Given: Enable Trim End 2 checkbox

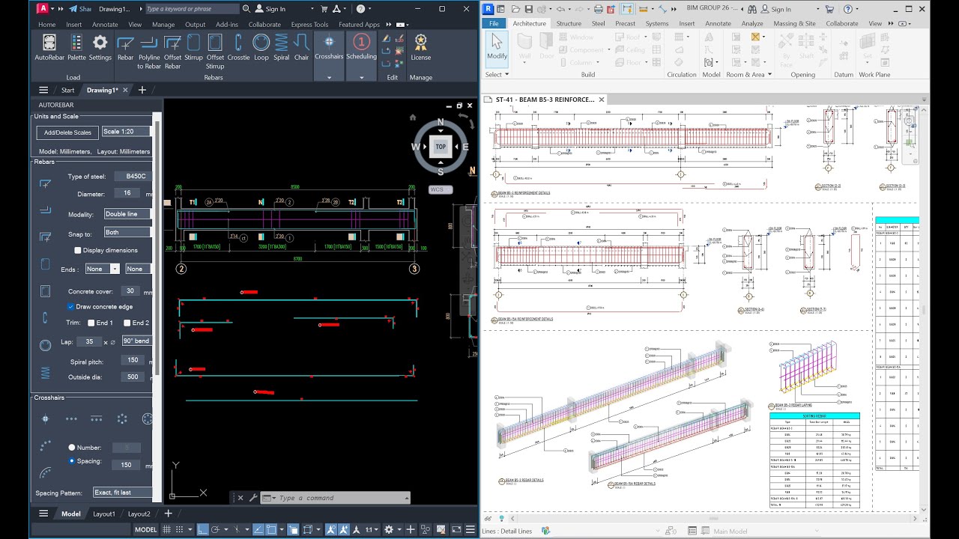Looking at the screenshot, I should point(127,323).
